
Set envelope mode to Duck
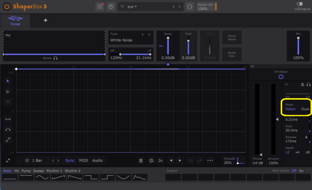[305, 109]
